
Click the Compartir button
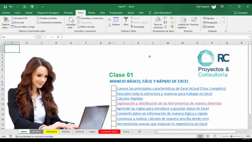pyautogui.click(x=241, y=13)
